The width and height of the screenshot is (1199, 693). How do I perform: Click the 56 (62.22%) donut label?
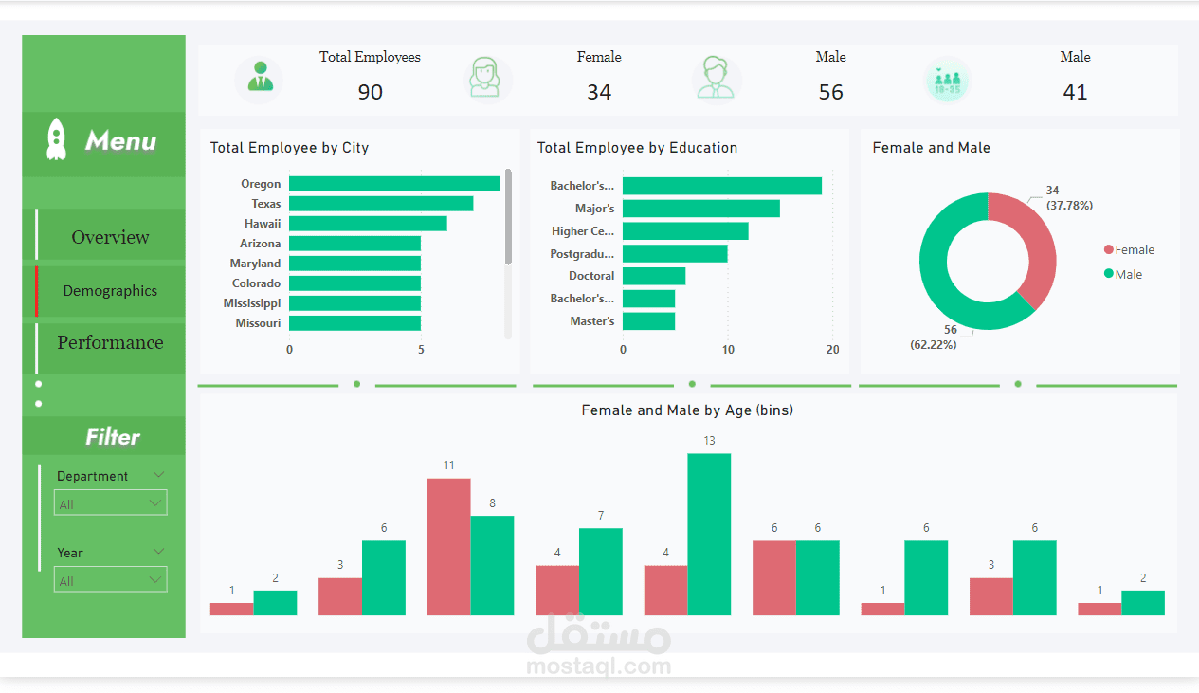(x=933, y=337)
